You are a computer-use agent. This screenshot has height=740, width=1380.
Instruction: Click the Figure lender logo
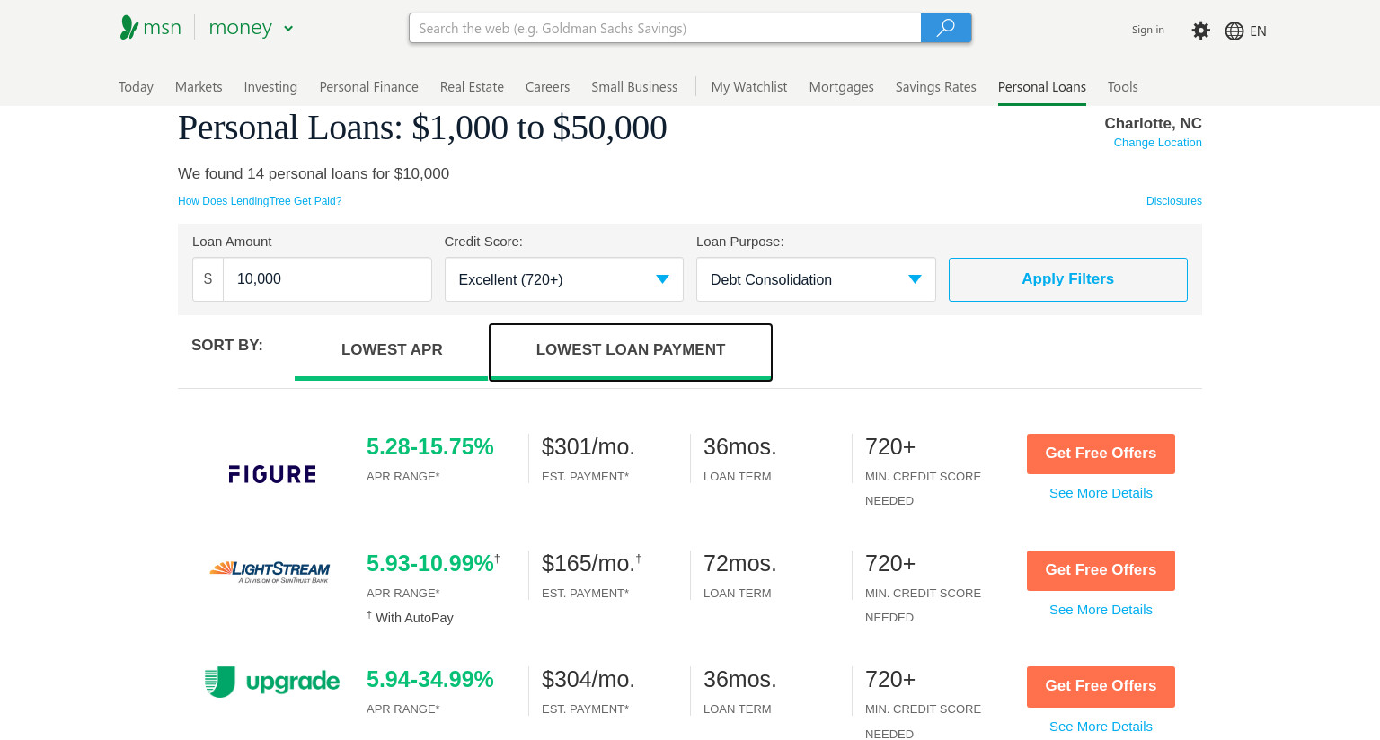tap(272, 474)
